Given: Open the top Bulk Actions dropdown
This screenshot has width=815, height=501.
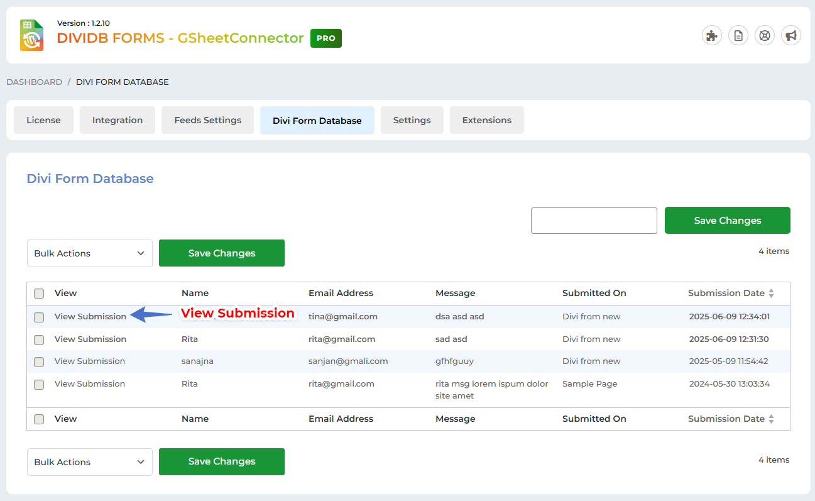Looking at the screenshot, I should click(90, 253).
